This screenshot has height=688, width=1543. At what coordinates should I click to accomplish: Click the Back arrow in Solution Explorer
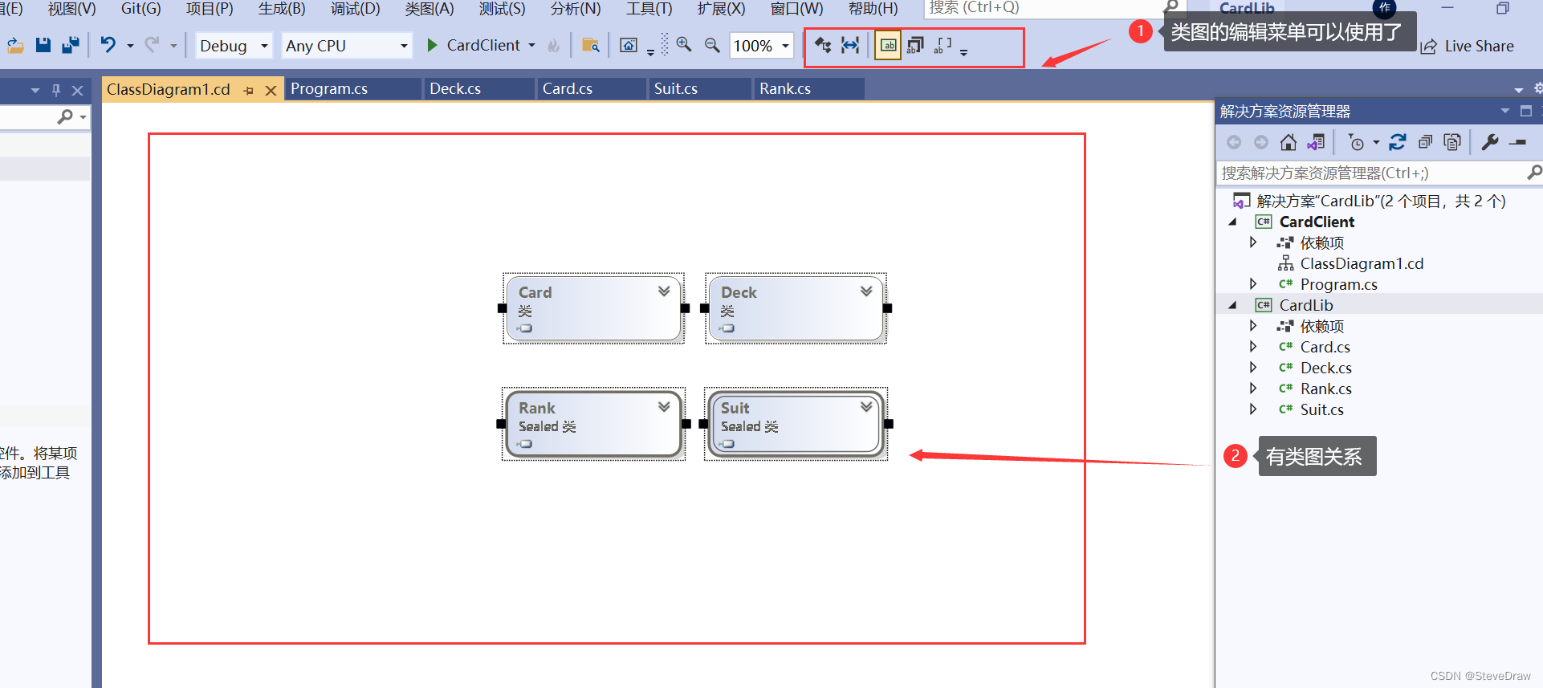[x=1234, y=142]
